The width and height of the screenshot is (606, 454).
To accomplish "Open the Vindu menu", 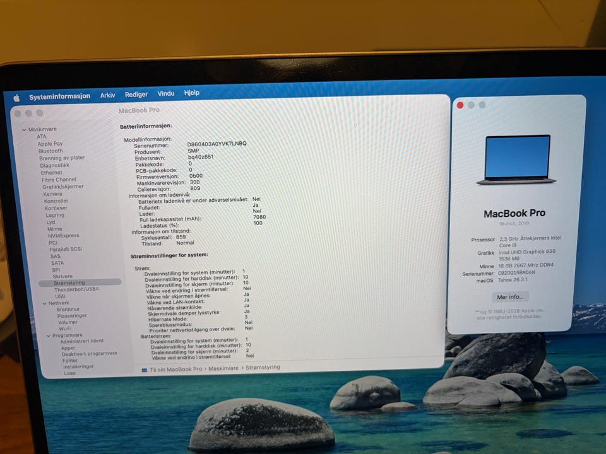I will click(166, 93).
